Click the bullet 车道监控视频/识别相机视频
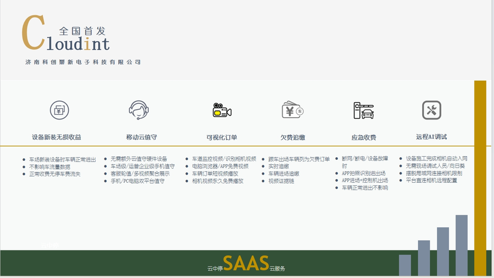494x278 pixels. point(224,159)
